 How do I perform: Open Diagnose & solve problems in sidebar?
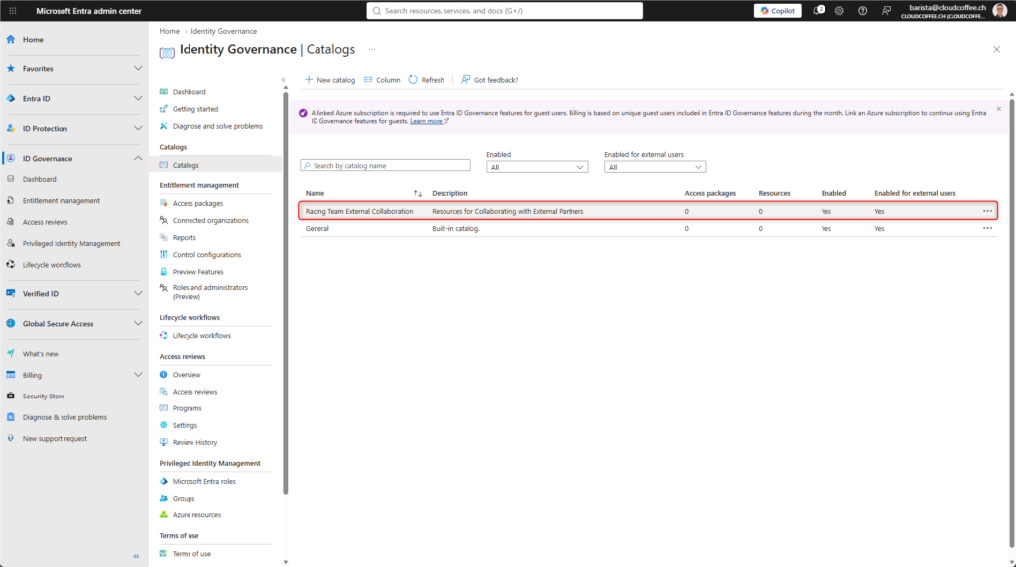[64, 417]
